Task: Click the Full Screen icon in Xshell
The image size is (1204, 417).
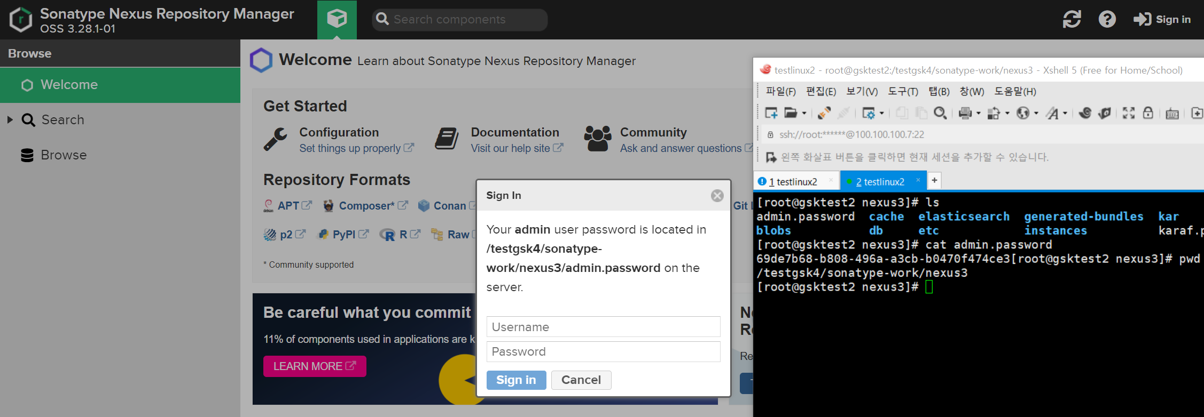Action: tap(1129, 113)
